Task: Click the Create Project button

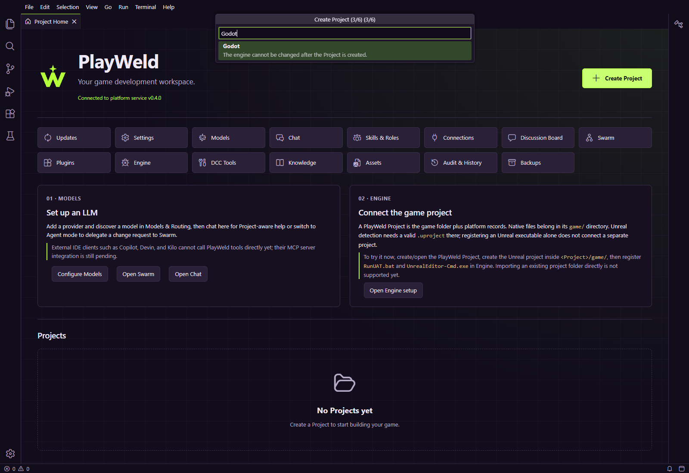Action: 617,78
